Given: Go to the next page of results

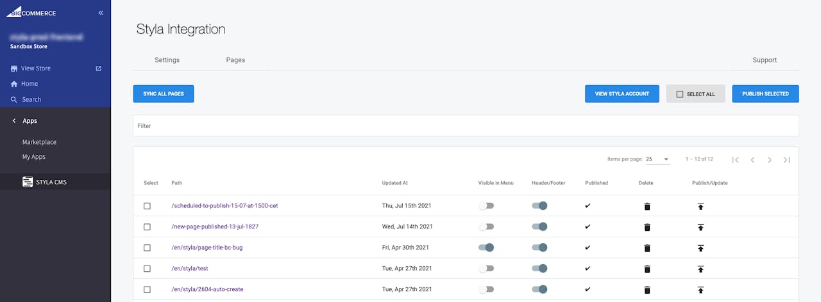Looking at the screenshot, I should pyautogui.click(x=769, y=160).
